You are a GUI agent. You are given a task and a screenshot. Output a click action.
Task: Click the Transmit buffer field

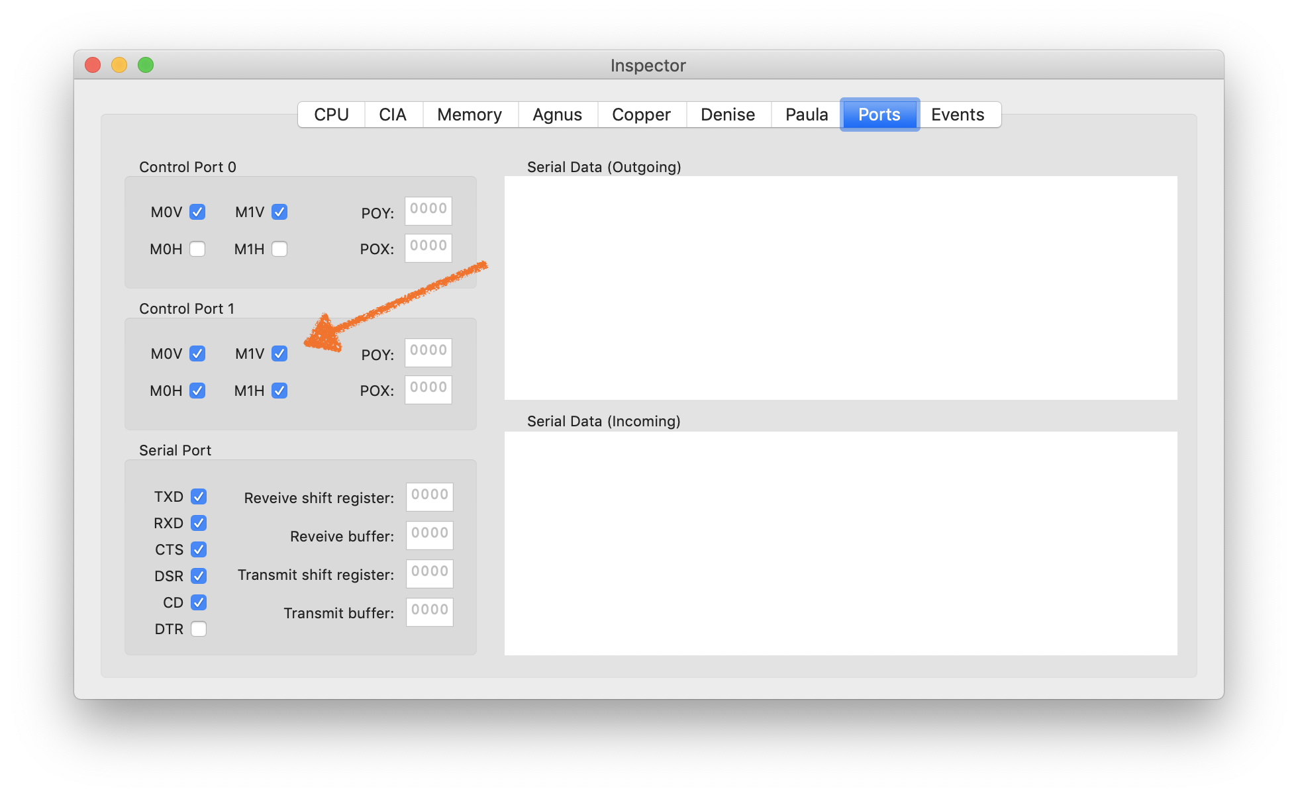[430, 612]
